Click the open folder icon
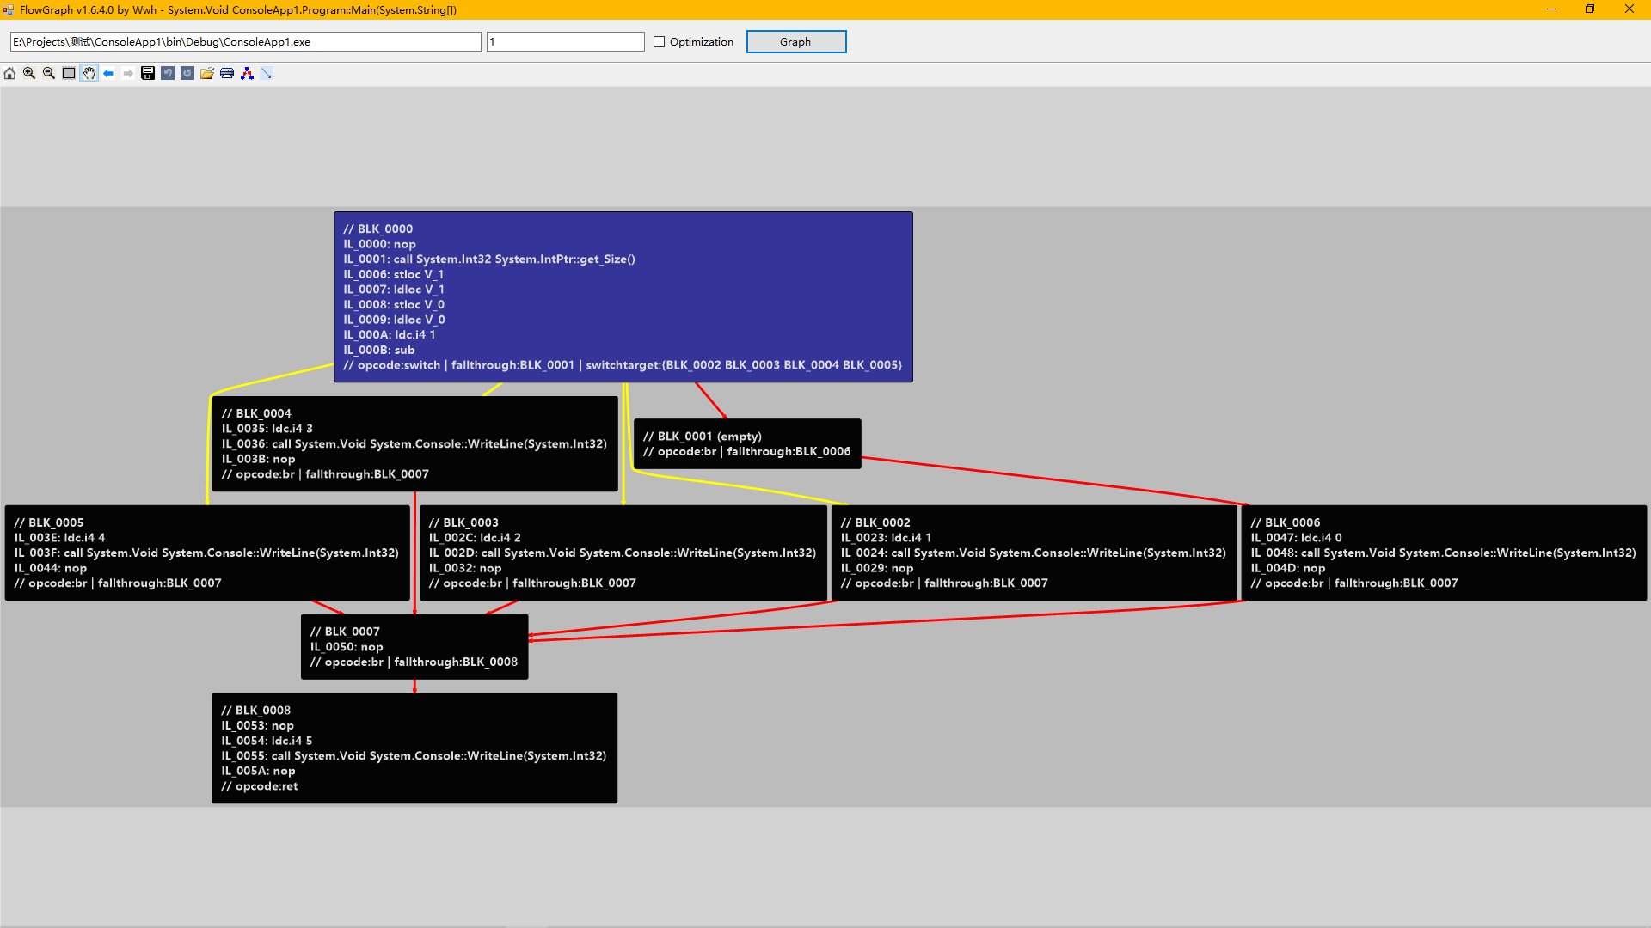 tap(207, 74)
